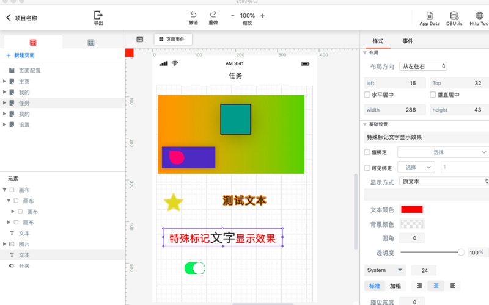Open the 样式 style tab
489x305 pixels.
(x=378, y=41)
